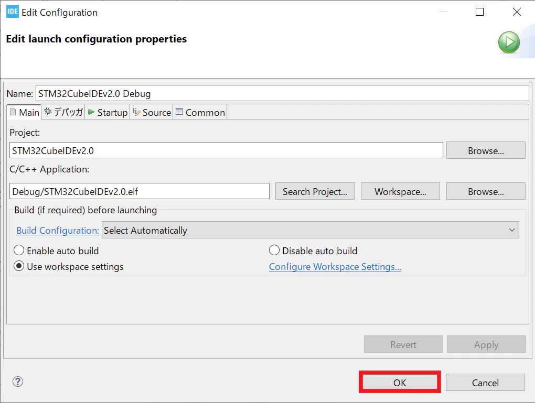Open the Build Configuration link

(58, 231)
